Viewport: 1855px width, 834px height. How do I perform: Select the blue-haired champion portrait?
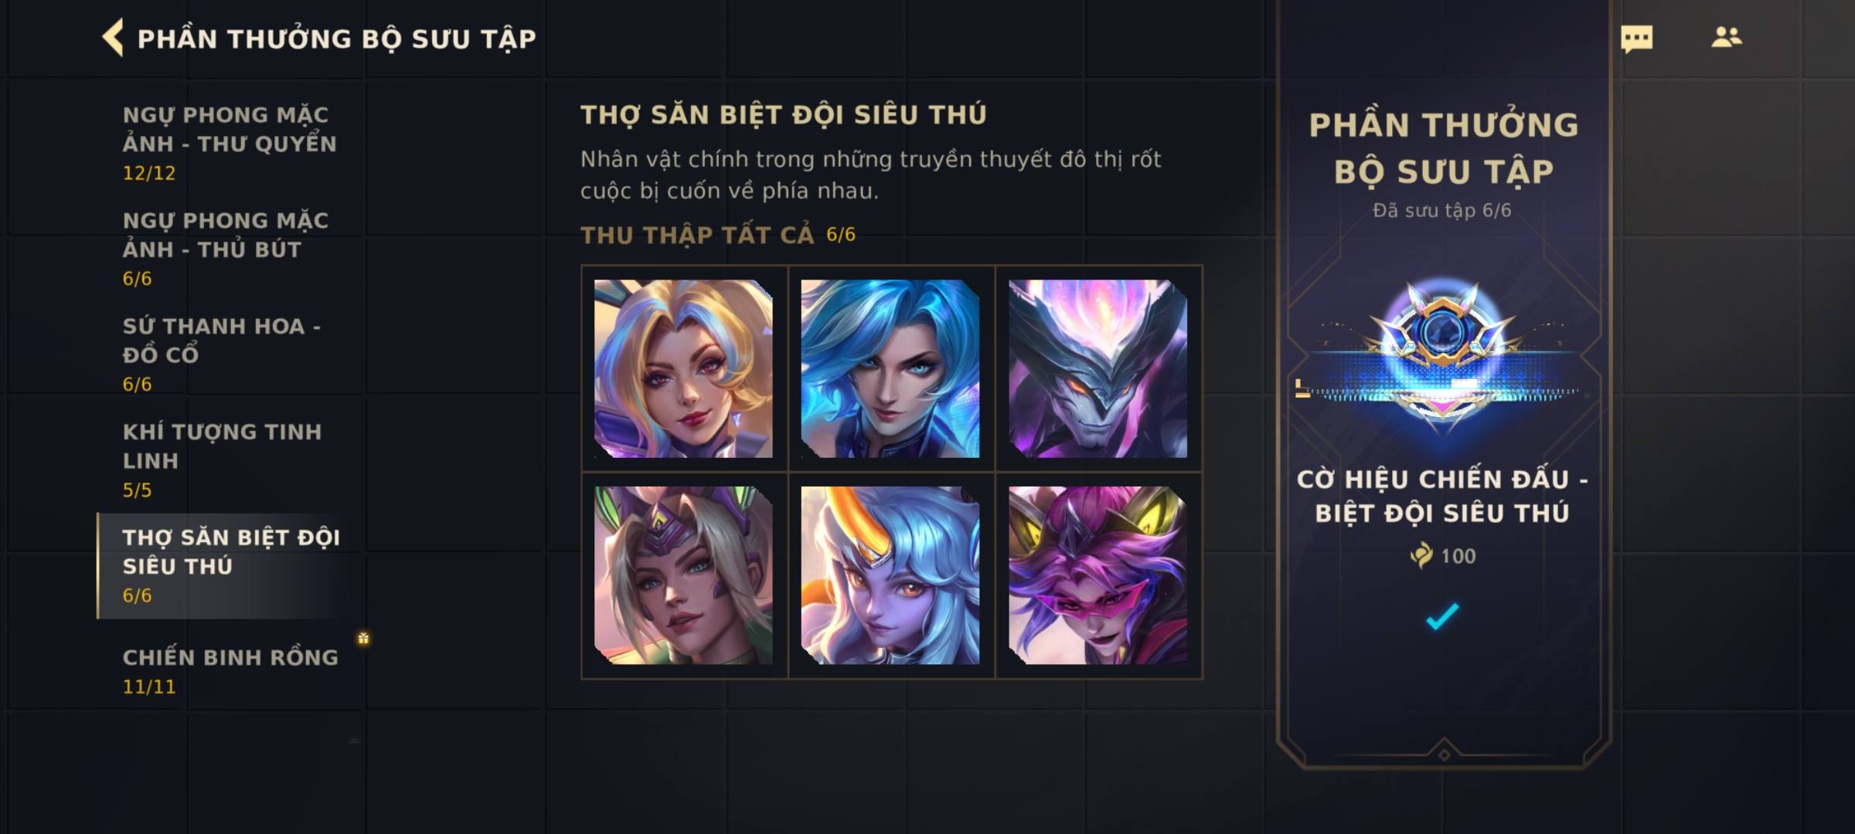coord(890,368)
